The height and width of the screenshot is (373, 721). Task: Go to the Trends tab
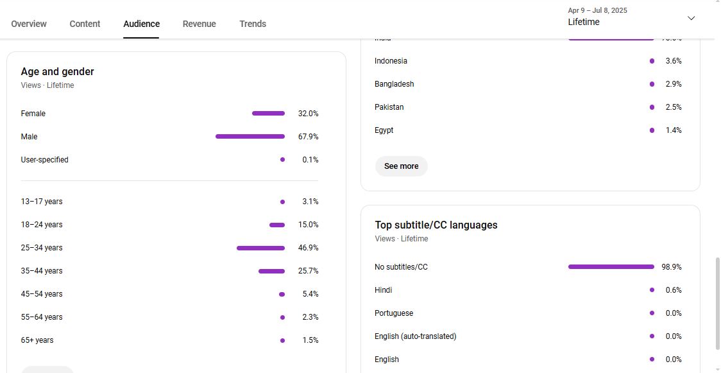click(253, 24)
